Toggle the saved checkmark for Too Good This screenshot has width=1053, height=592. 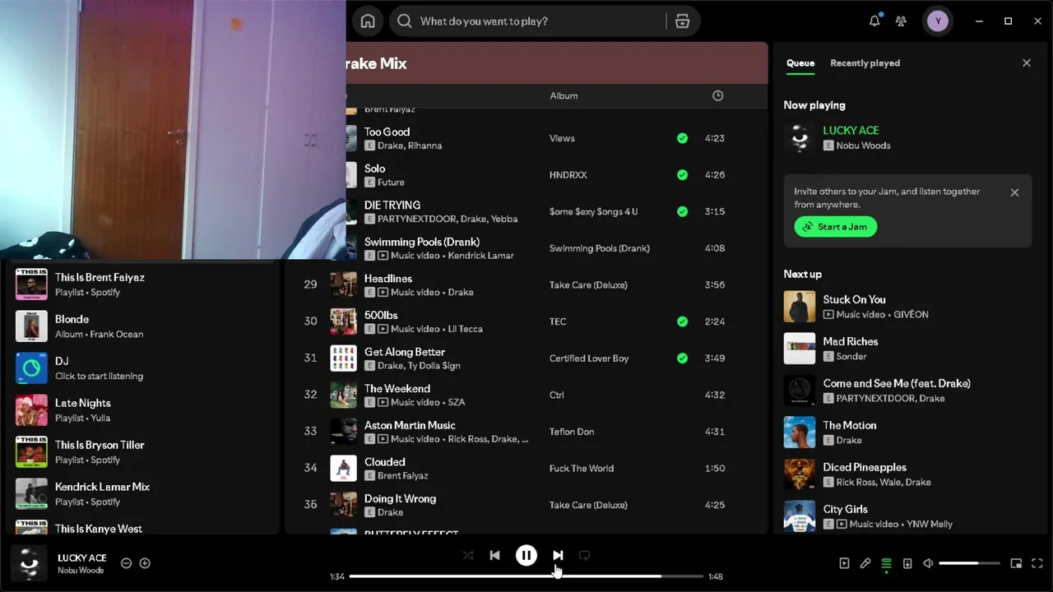[x=682, y=138]
